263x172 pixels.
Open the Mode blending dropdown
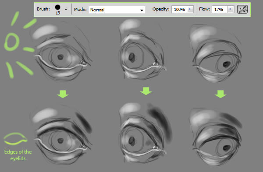pyautogui.click(x=117, y=10)
